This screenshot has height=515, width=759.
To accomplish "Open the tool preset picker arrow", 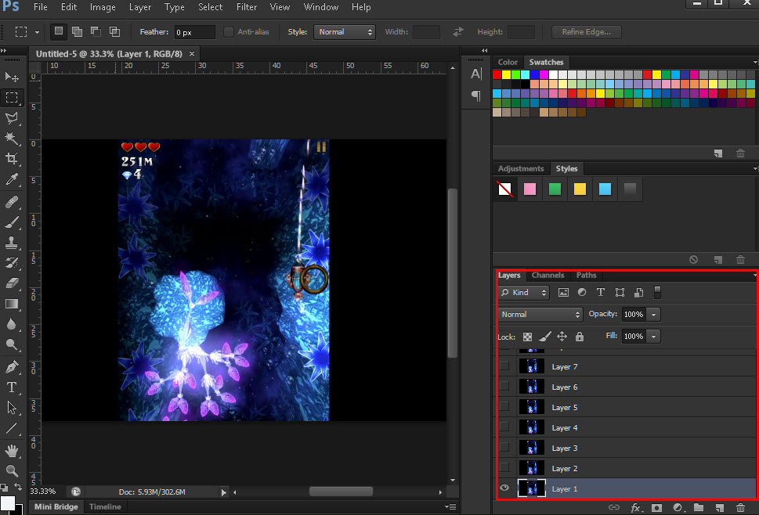I will pos(37,32).
